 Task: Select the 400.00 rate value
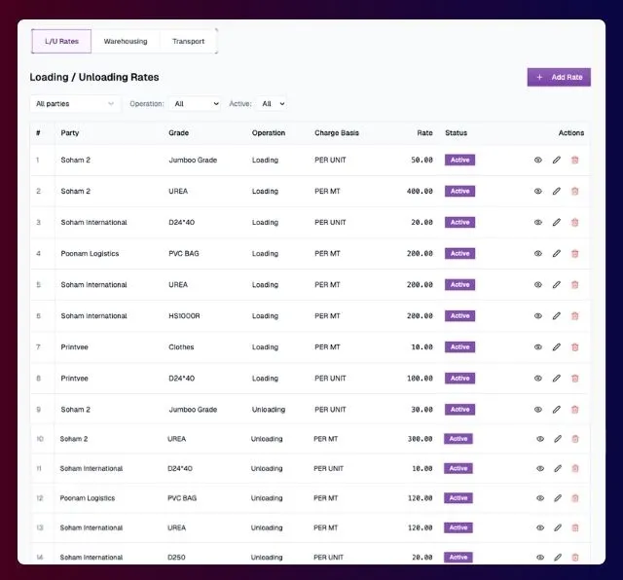point(420,191)
